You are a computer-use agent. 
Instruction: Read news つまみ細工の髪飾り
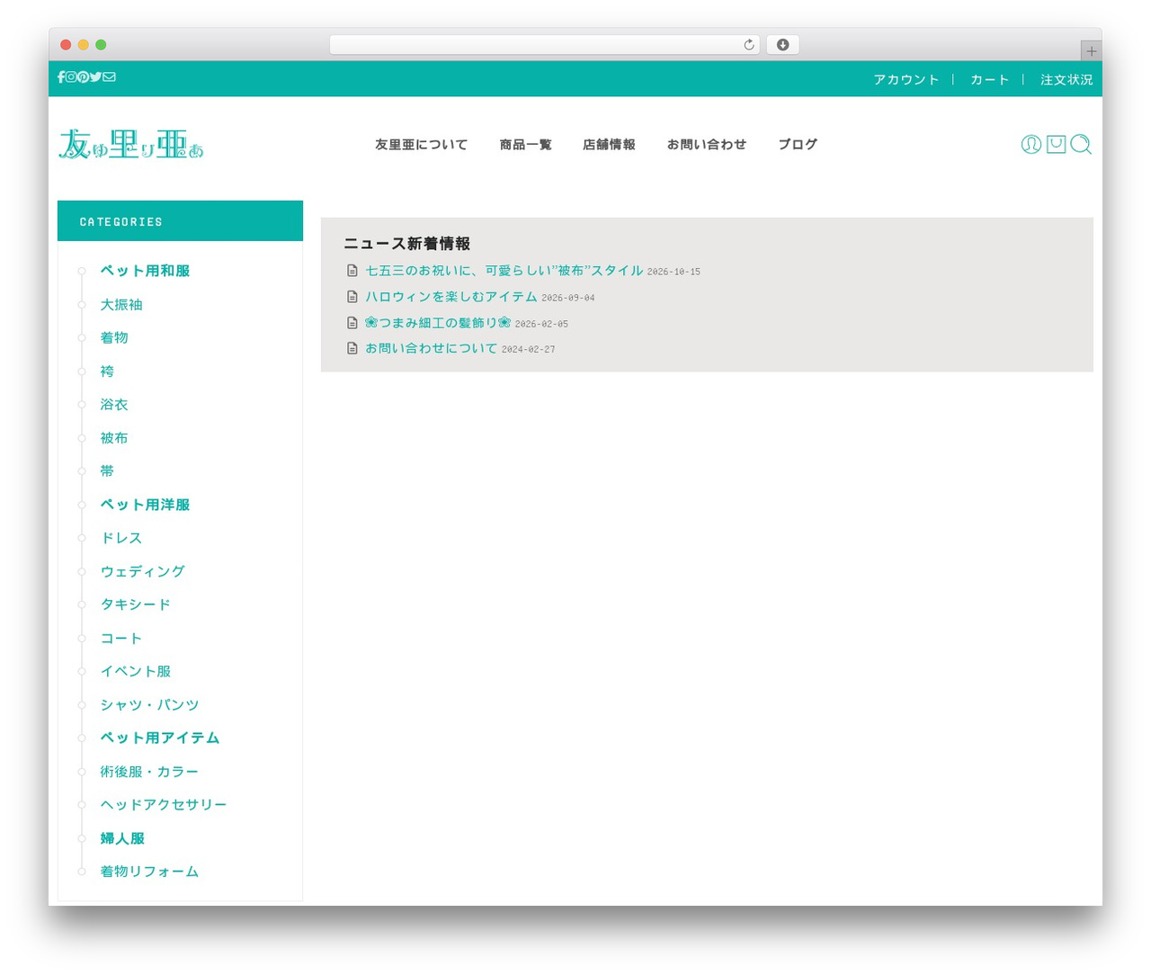pos(437,323)
